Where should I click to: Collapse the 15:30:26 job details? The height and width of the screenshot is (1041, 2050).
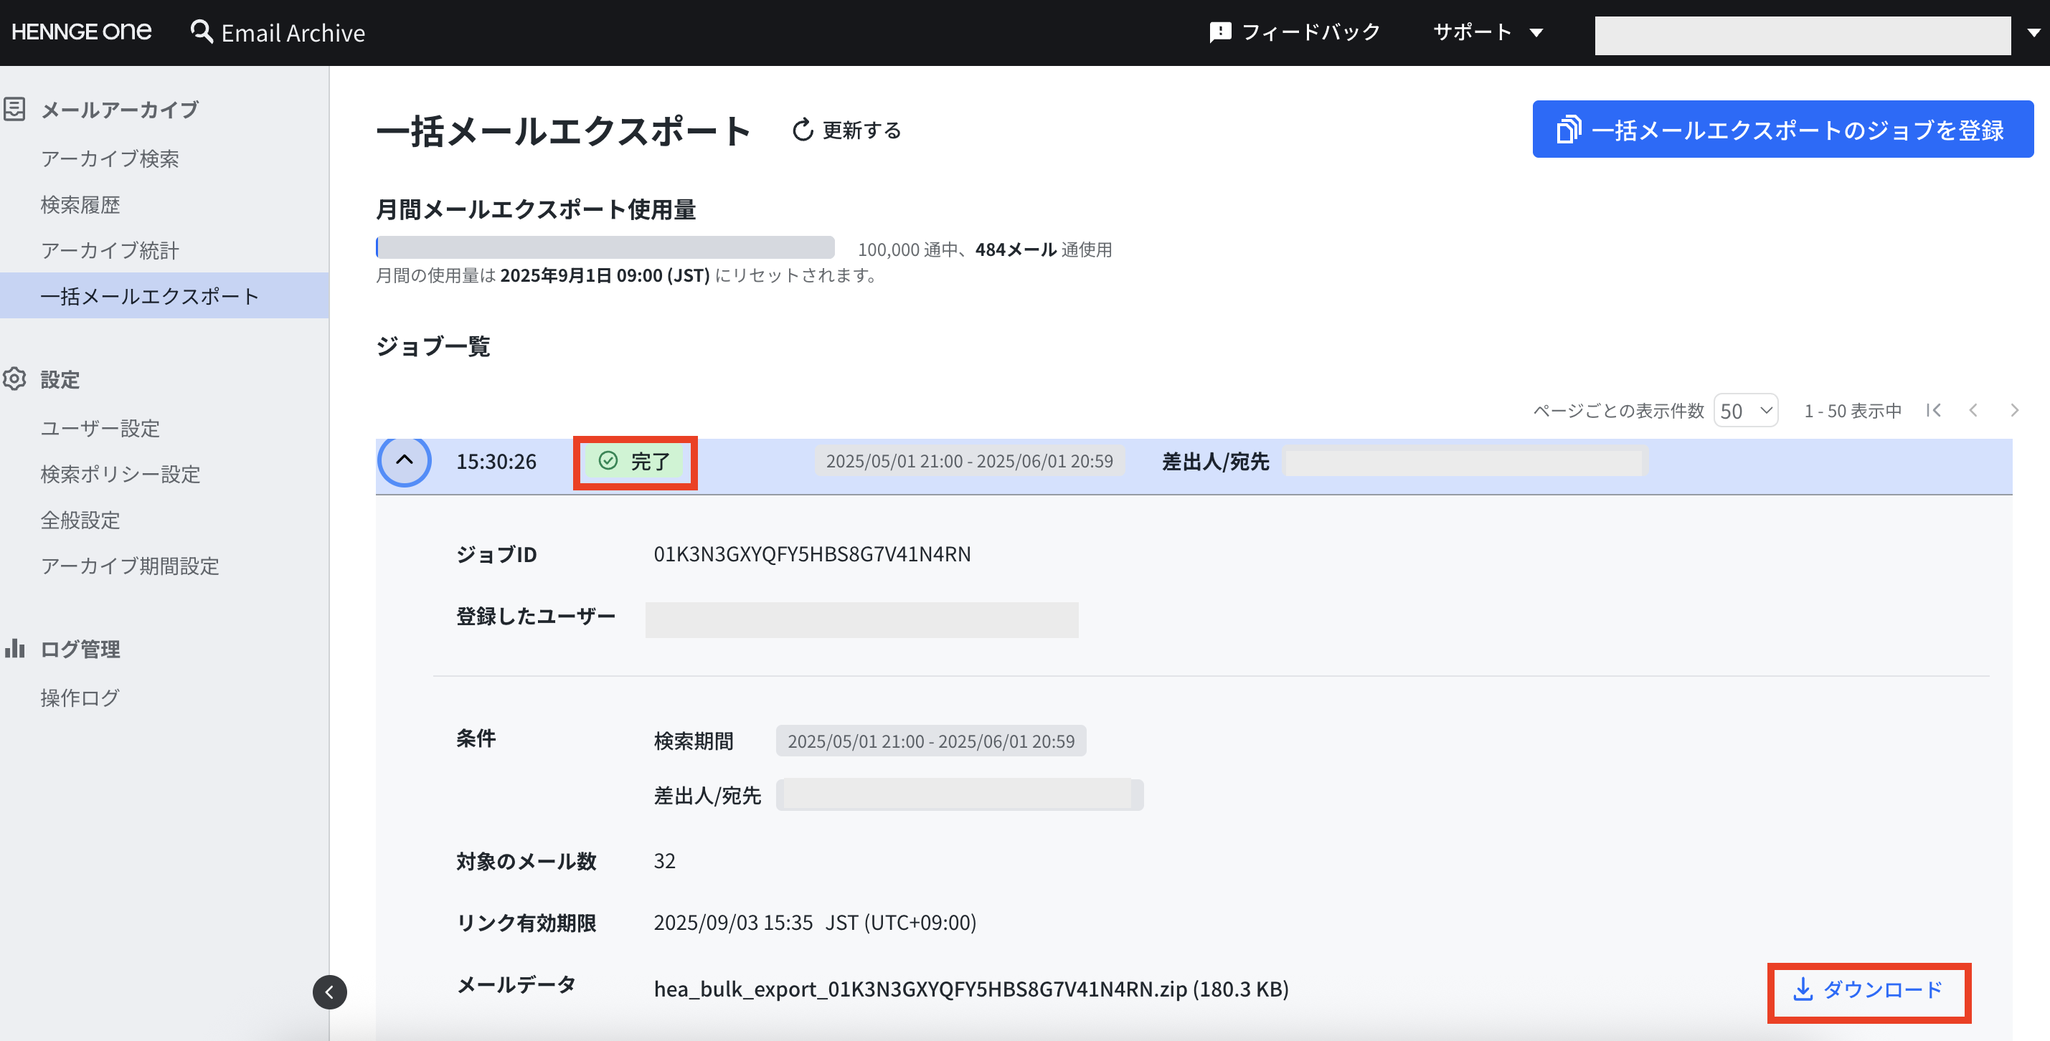click(405, 461)
